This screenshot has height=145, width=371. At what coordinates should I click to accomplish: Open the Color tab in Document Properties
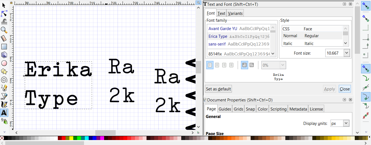263,109
